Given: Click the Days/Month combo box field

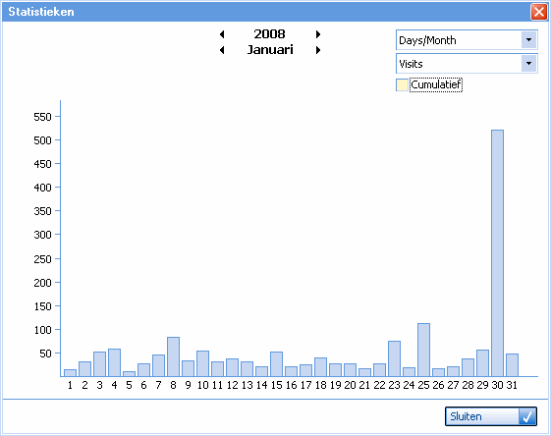Looking at the screenshot, I should coord(467,40).
